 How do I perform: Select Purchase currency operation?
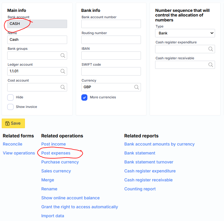(x=60, y=162)
